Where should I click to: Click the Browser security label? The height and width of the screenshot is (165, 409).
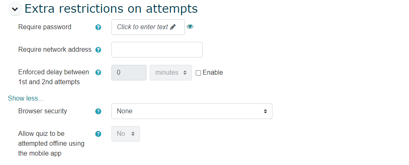[x=43, y=111]
